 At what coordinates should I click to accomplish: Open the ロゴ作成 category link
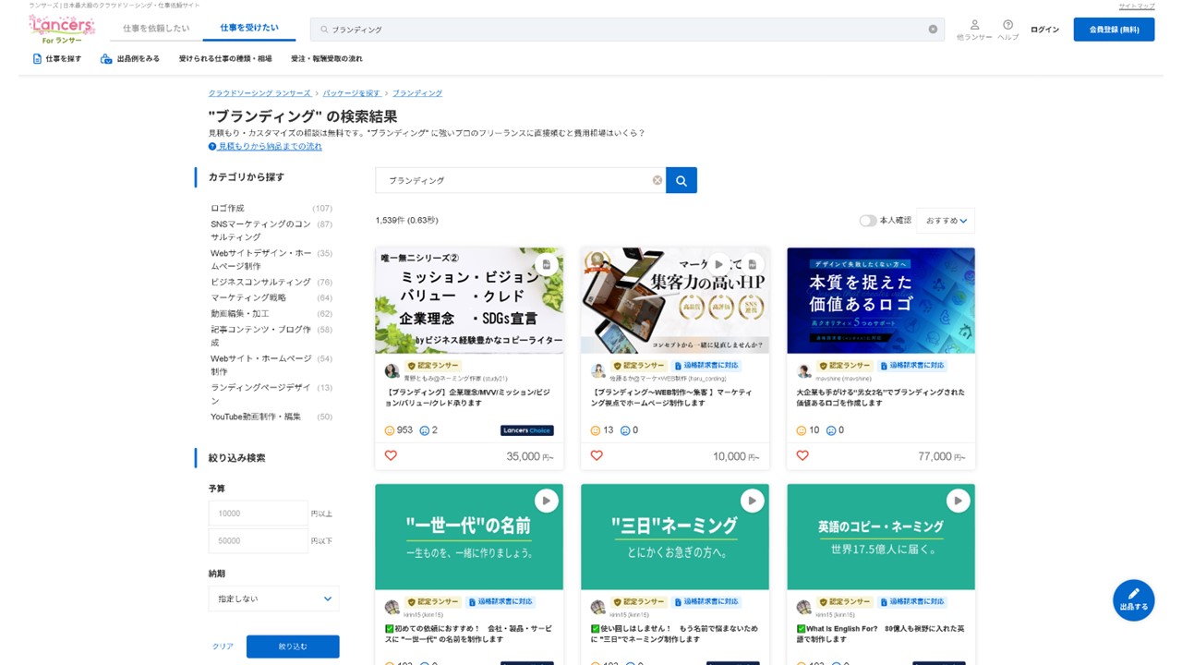[225, 208]
